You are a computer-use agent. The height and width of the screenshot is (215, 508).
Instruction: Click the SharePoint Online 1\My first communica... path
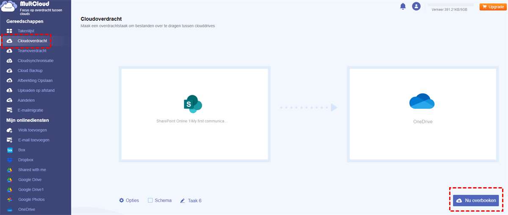pos(192,121)
